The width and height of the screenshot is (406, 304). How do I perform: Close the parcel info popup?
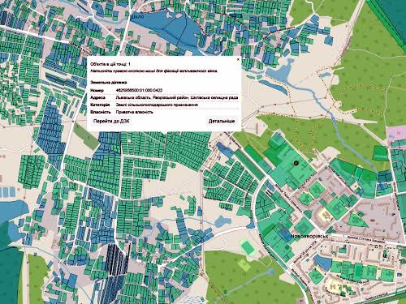tap(238, 59)
